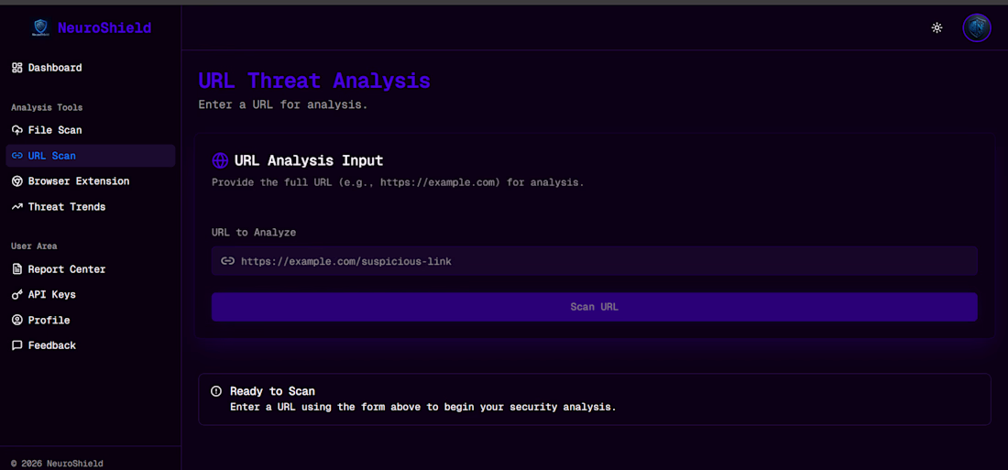Click the 'Enter a URL using the form above' message
Screen dimensions: 1008x470
point(423,407)
